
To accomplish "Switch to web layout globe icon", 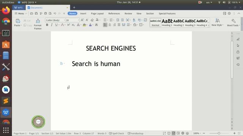I will pyautogui.click(x=183, y=133).
